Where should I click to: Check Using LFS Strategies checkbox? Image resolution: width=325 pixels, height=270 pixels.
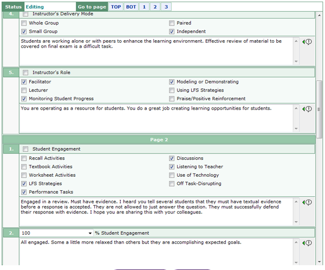click(x=172, y=91)
